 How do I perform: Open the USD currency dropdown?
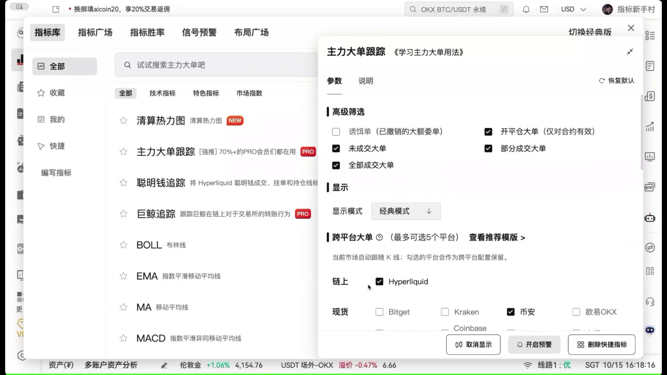pyautogui.click(x=574, y=9)
